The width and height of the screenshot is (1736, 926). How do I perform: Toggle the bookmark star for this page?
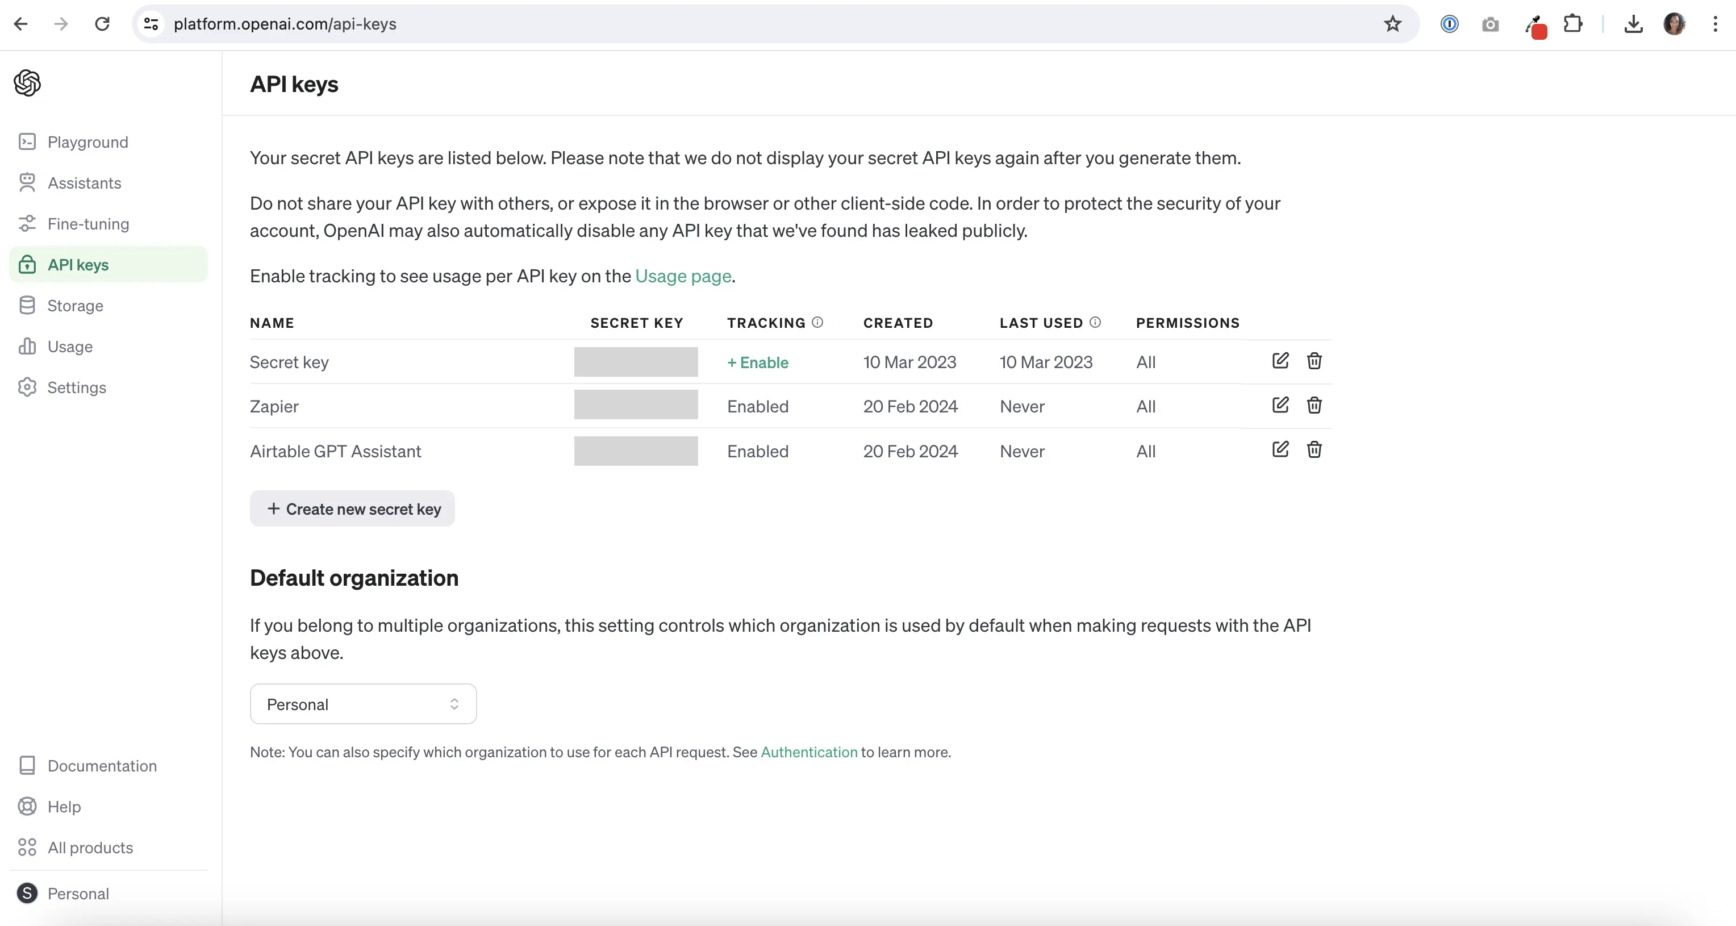point(1392,24)
